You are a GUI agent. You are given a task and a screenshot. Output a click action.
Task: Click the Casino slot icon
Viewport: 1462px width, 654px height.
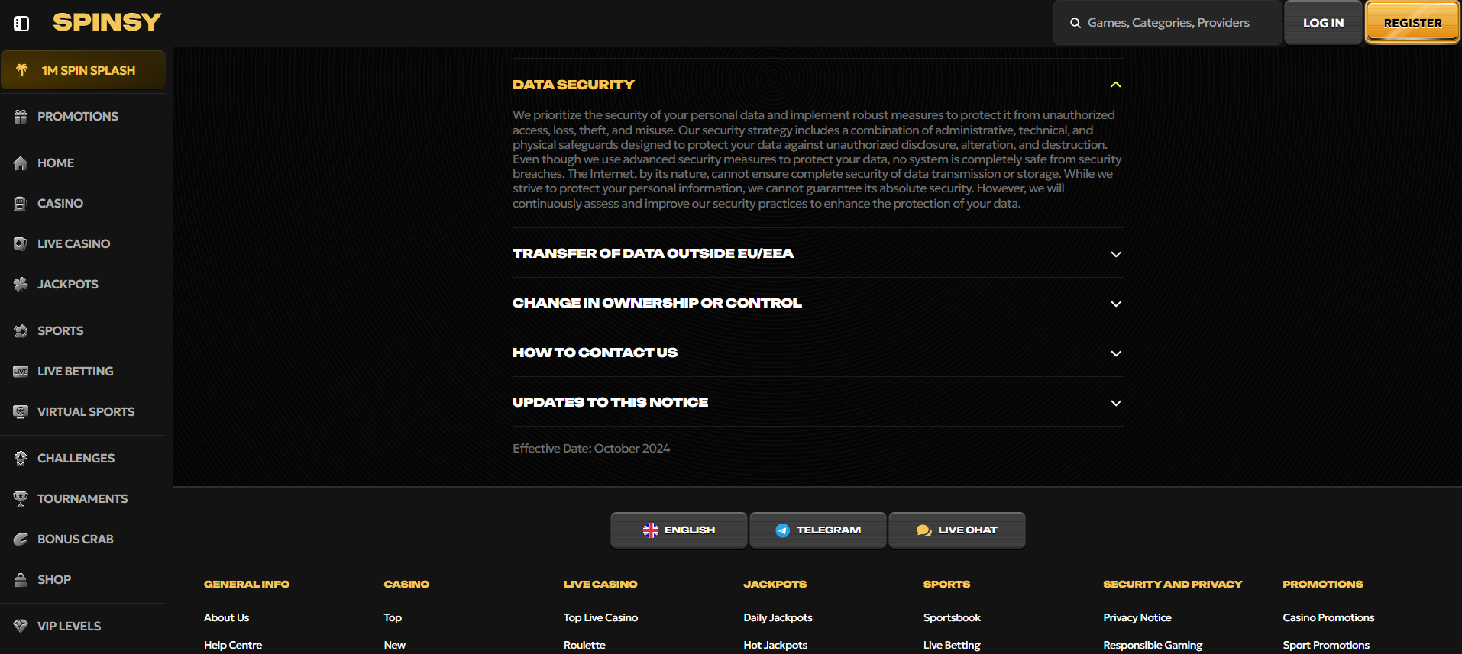tap(21, 204)
